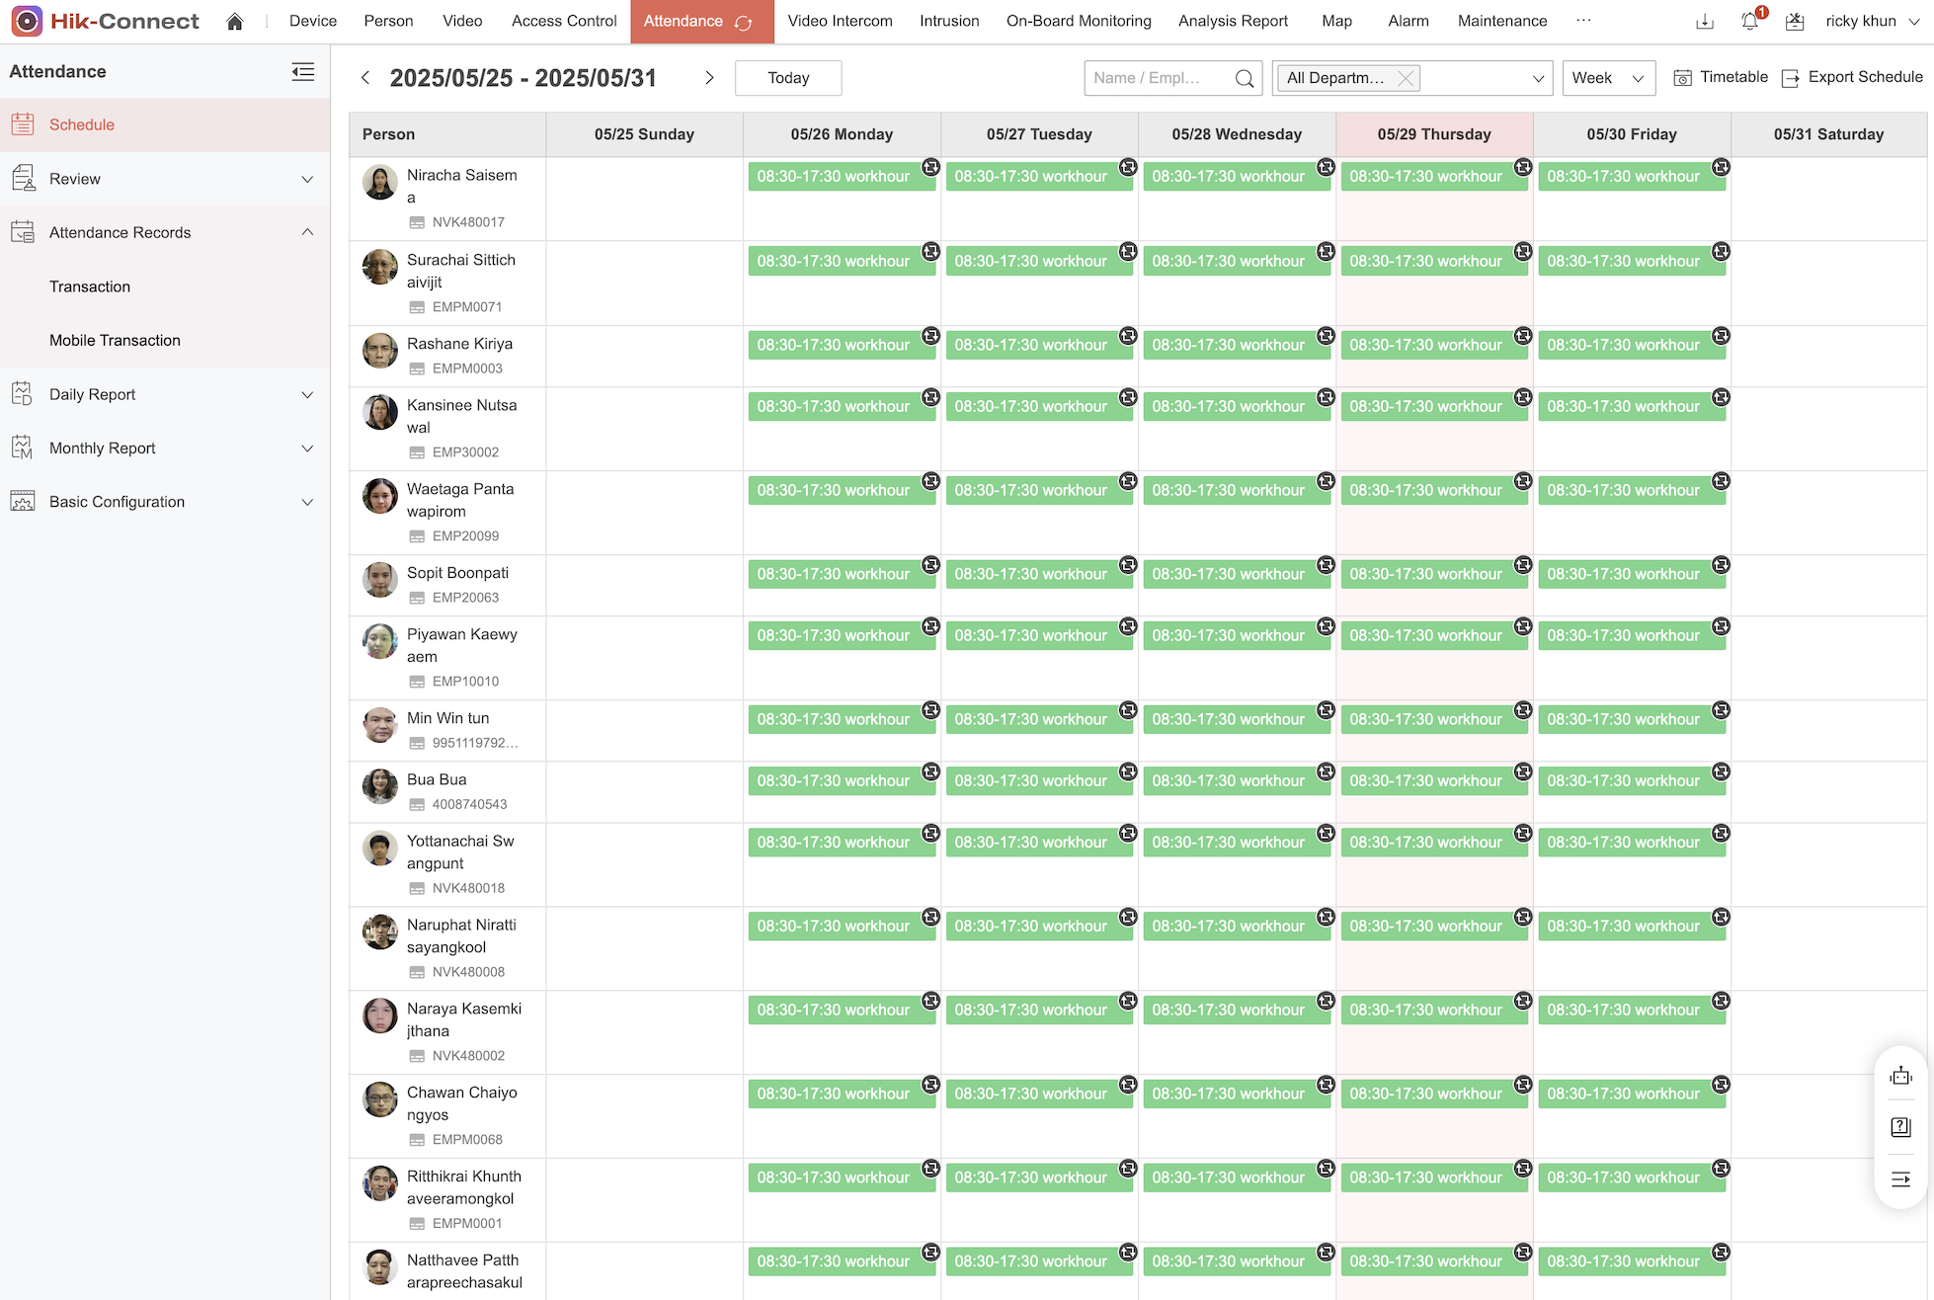Screen dimensions: 1934x1300
Task: Click Chawan Chaiyongyos's avatar
Action: 379,1099
